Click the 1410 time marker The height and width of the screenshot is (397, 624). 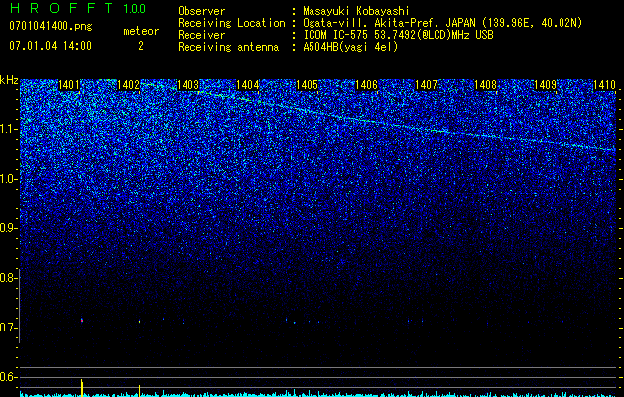coord(604,85)
